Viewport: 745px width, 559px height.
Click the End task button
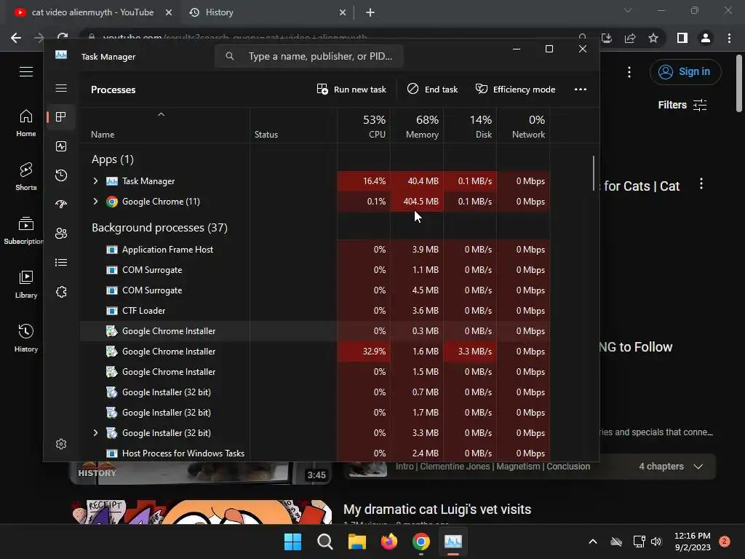(432, 90)
